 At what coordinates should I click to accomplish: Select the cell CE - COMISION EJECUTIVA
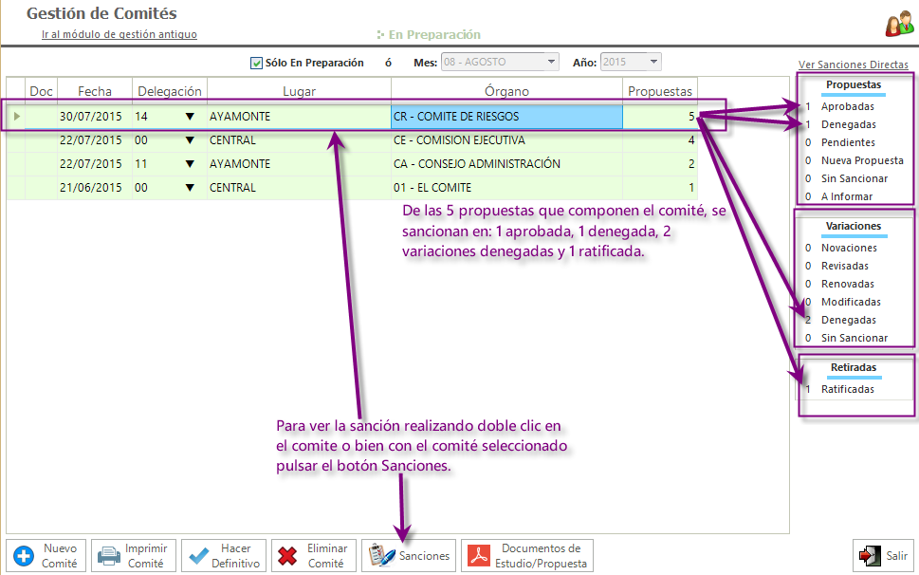pyautogui.click(x=506, y=140)
